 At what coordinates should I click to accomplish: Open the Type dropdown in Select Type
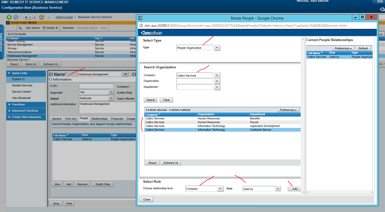point(217,48)
